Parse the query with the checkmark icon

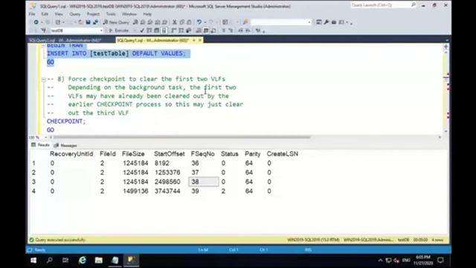tap(142, 31)
